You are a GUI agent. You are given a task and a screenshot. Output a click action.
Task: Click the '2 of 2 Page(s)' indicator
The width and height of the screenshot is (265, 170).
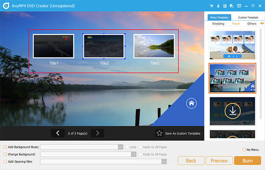coord(78,133)
